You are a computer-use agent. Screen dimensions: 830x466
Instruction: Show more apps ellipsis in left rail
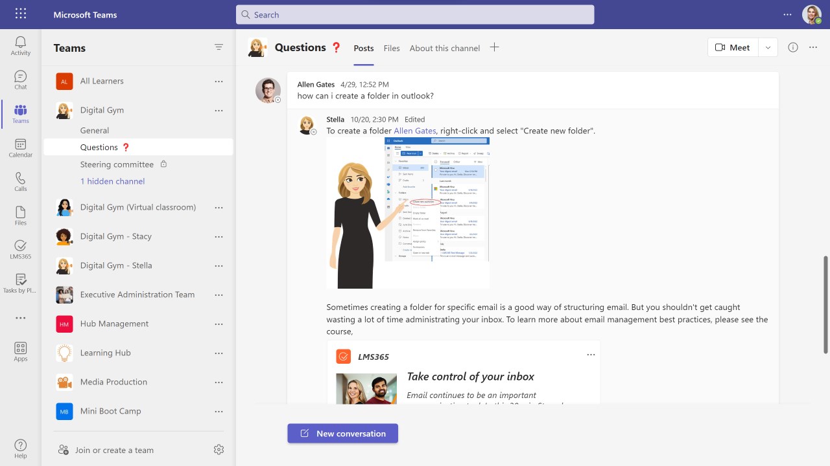click(21, 318)
